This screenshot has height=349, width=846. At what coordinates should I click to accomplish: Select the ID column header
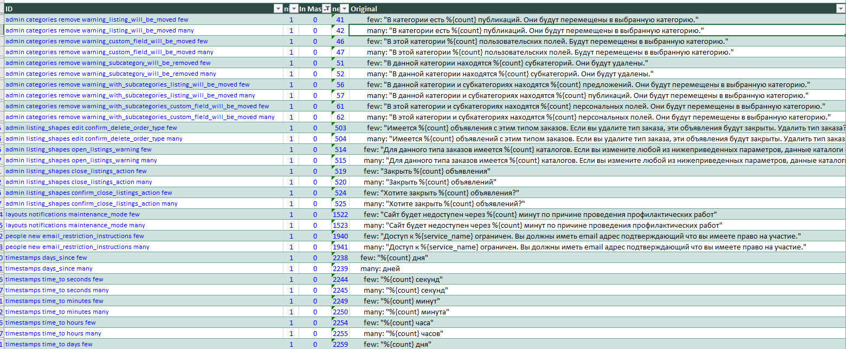(x=143, y=9)
